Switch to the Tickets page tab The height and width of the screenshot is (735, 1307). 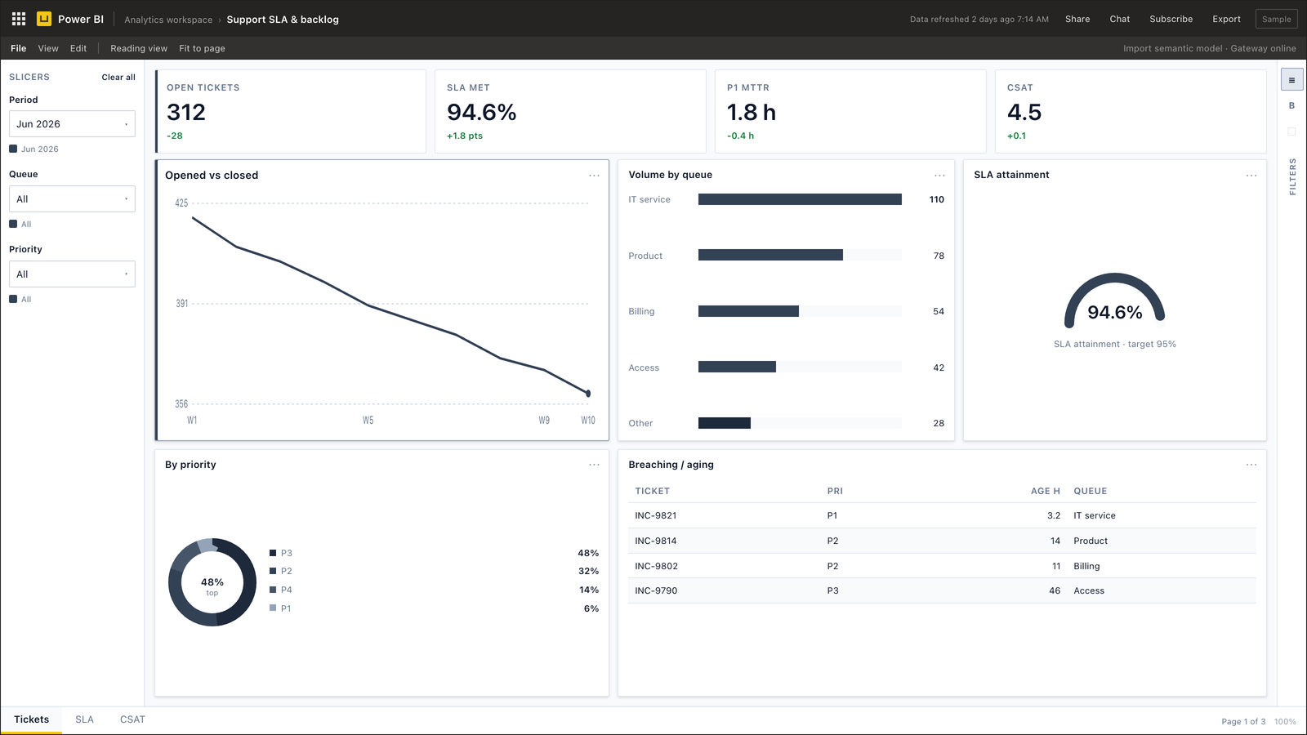point(31,719)
